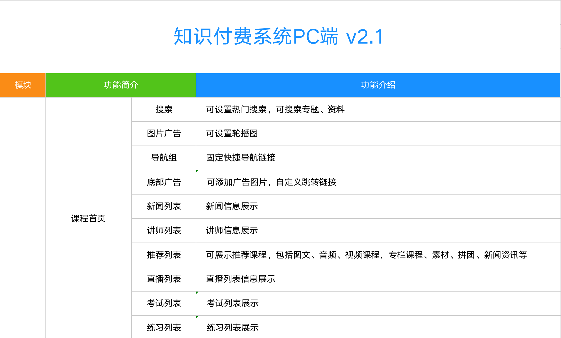Select the 练习列表 cell
This screenshot has height=338, width=561.
click(164, 327)
